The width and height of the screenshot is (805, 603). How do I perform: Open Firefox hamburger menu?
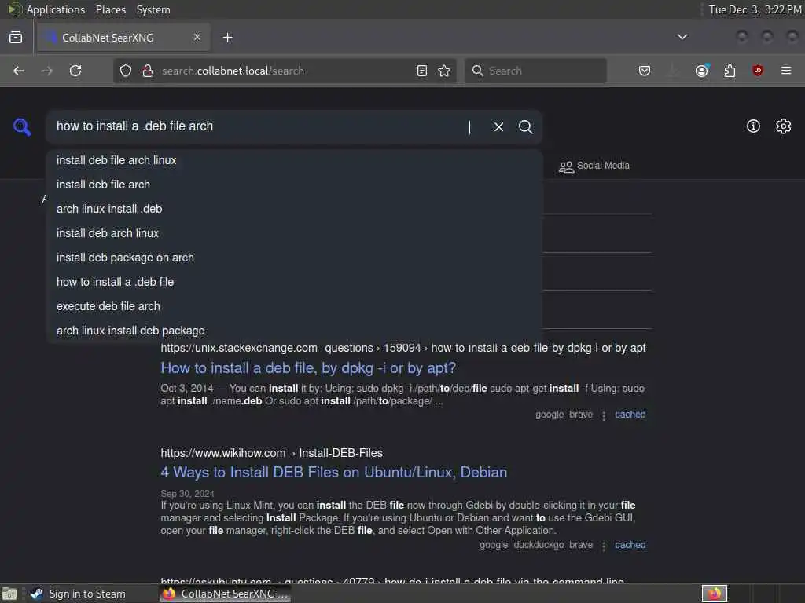[x=786, y=71]
